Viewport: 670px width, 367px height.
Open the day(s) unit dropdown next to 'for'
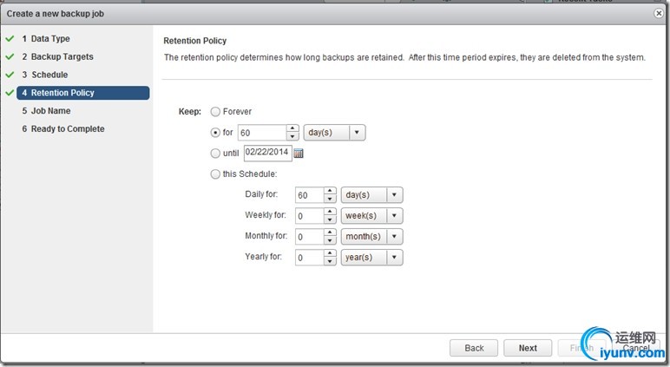335,133
